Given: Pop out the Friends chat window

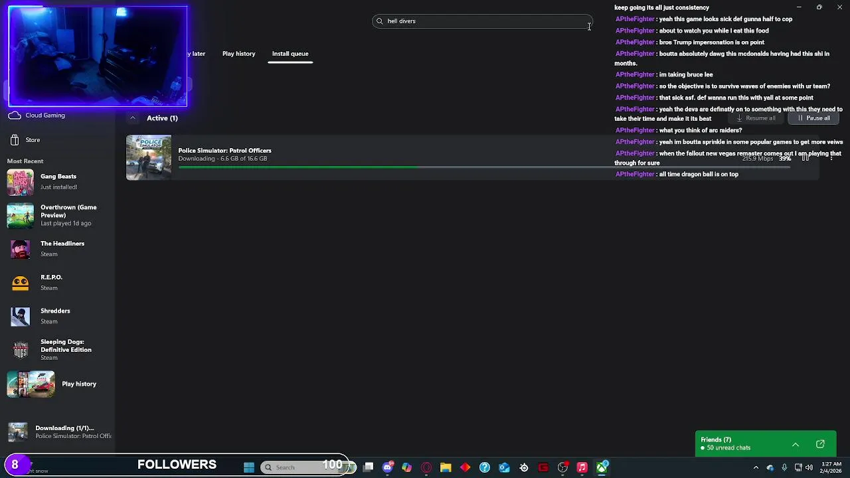Looking at the screenshot, I should click(820, 443).
